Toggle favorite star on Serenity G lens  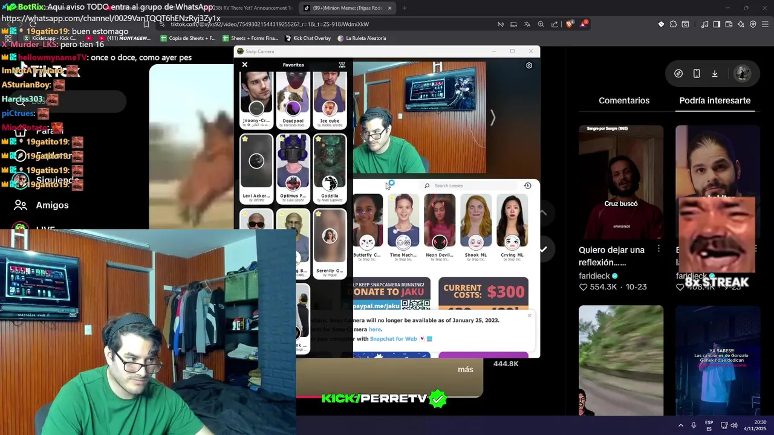[318, 213]
